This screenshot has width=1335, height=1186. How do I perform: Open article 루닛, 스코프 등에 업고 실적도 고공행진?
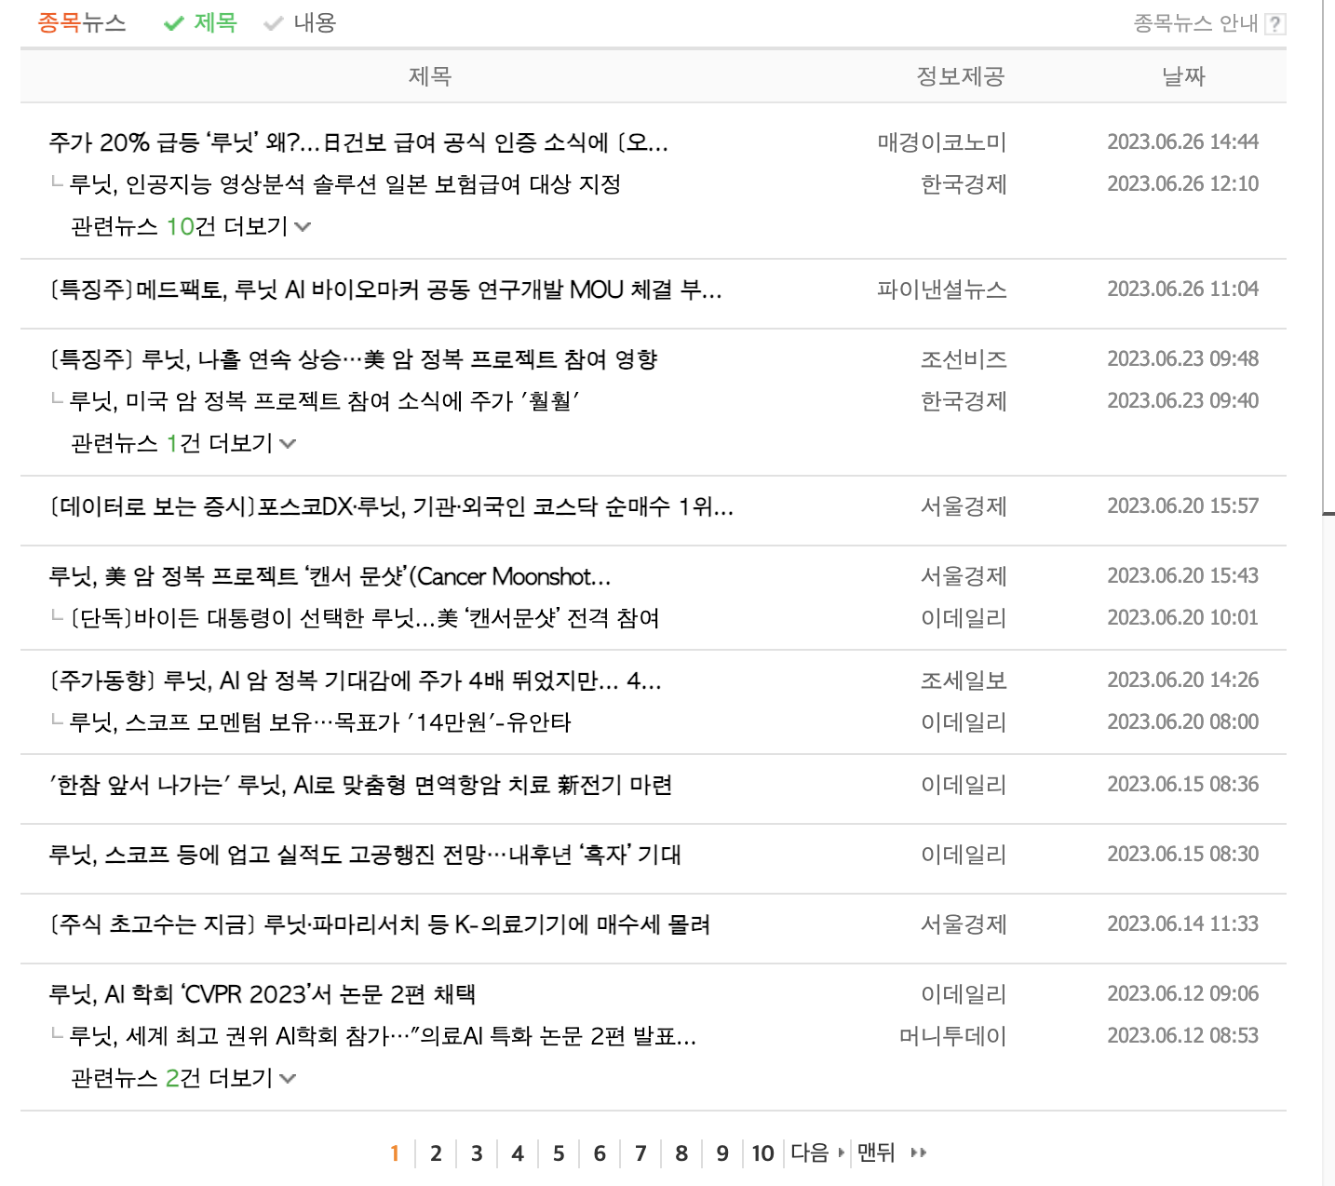coord(365,855)
